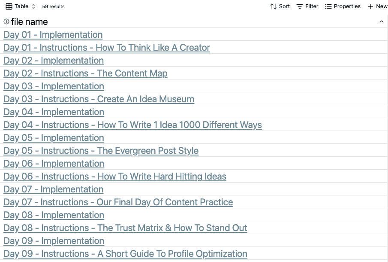388x262 pixels.
Task: Click the plus New entry icon
Action: tap(370, 6)
